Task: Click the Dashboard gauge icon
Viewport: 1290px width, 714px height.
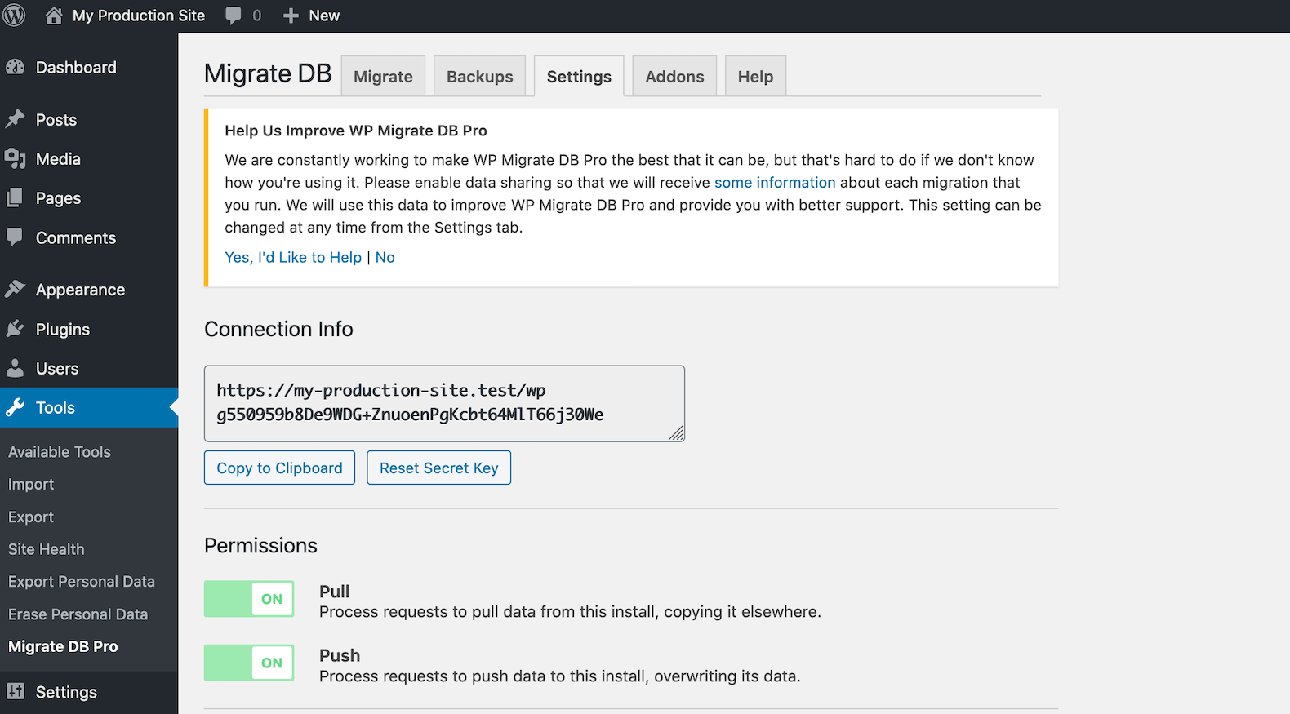Action: [x=16, y=68]
